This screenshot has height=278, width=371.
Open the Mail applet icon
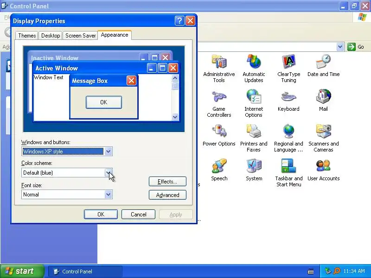pos(323,96)
